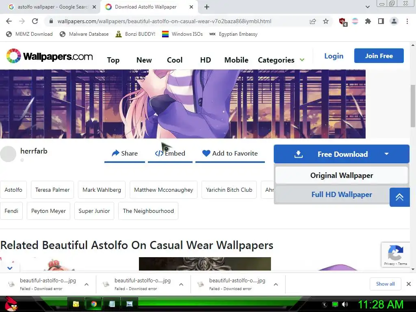Close the downloads bar
The width and height of the screenshot is (416, 312).
[409, 284]
